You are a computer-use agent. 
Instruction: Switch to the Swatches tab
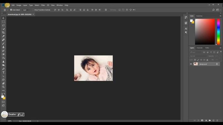click(x=199, y=16)
